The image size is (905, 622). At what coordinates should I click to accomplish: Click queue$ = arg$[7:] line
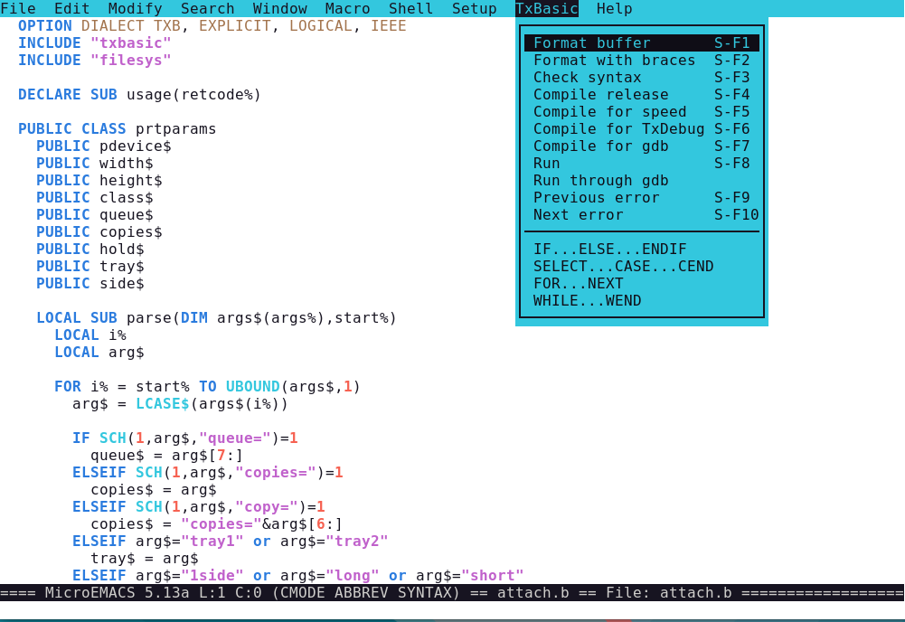[166, 456]
